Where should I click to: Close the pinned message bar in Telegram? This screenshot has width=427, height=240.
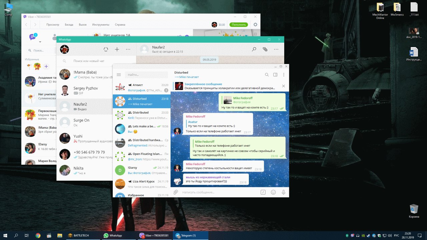pyautogui.click(x=284, y=86)
